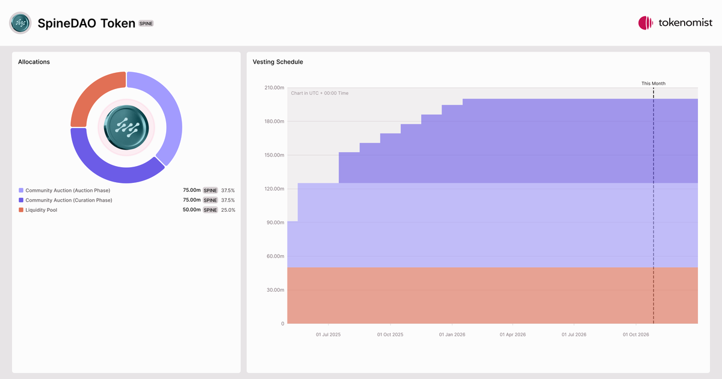This screenshot has height=379, width=722.
Task: Click the Liquidity Pool legend label
Action: [x=42, y=210]
